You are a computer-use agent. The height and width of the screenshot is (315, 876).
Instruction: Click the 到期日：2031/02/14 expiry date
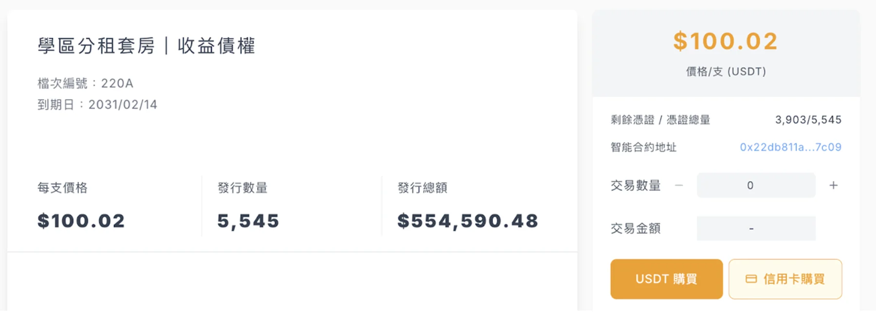tap(97, 105)
